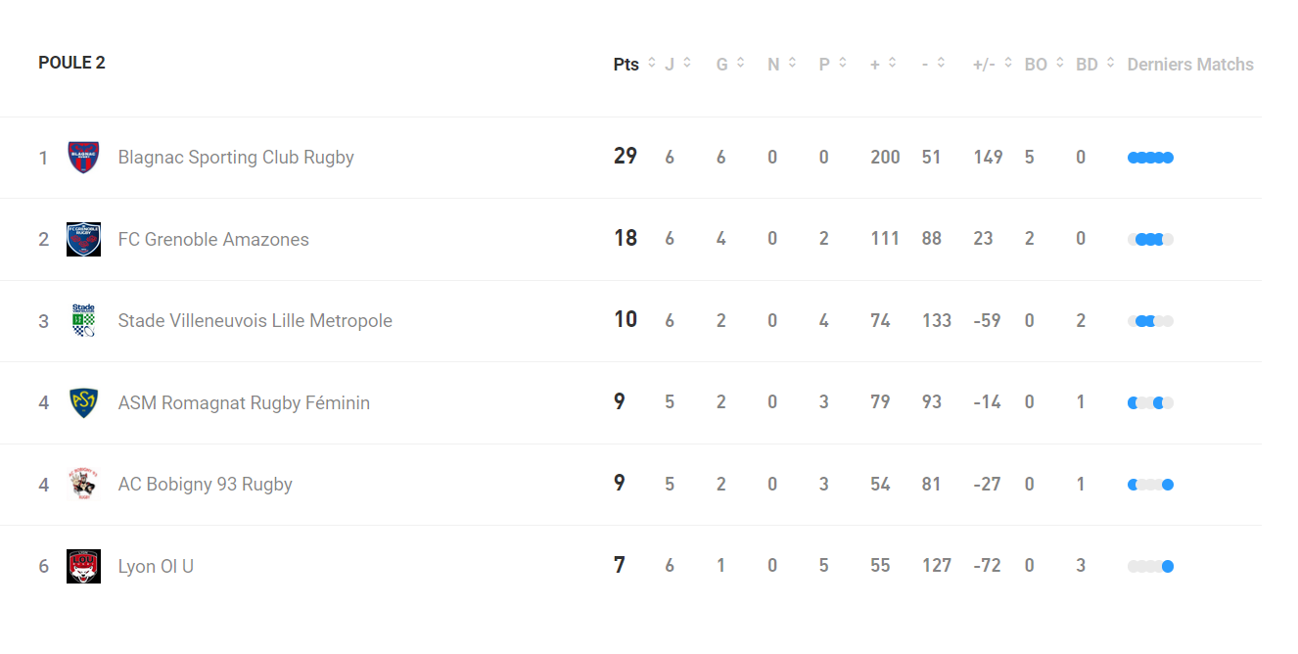Click the FC Grenoble Amazones crest
The image size is (1298, 654).
[83, 239]
